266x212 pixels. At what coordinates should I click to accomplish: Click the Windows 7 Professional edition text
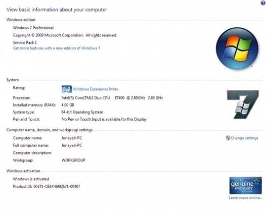(x=33, y=28)
